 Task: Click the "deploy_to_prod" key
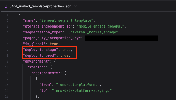[39, 56]
